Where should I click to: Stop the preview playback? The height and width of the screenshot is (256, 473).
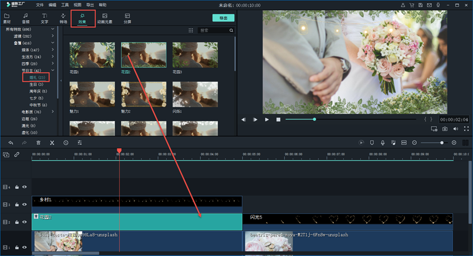[278, 119]
